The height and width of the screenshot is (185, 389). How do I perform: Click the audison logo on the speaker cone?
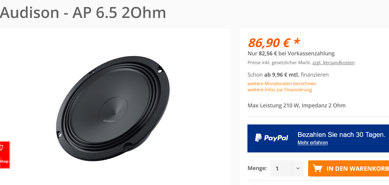[109, 121]
